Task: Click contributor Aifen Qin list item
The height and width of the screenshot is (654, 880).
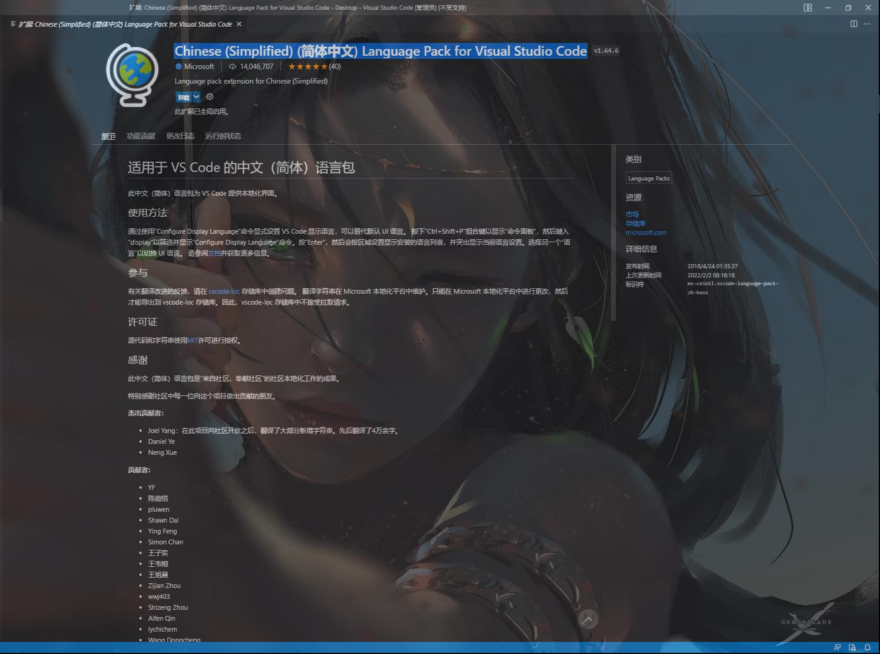Action: click(x=162, y=618)
